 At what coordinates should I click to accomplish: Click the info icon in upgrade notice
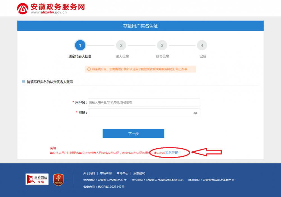click(x=89, y=69)
